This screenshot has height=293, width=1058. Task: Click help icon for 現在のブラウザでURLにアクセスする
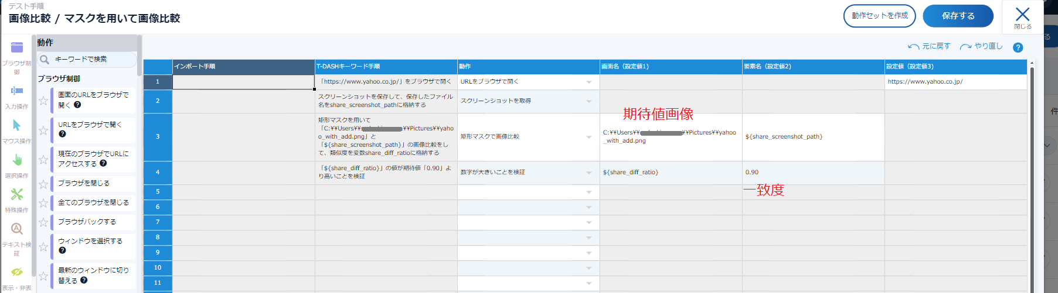pyautogui.click(x=103, y=163)
